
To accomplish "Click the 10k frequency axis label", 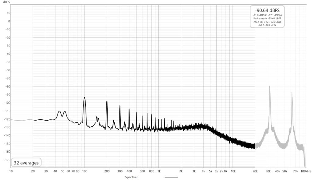I will pos(233,172).
